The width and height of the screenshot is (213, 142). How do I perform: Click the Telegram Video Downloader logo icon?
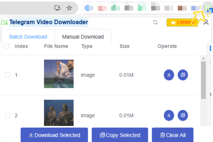4,22
